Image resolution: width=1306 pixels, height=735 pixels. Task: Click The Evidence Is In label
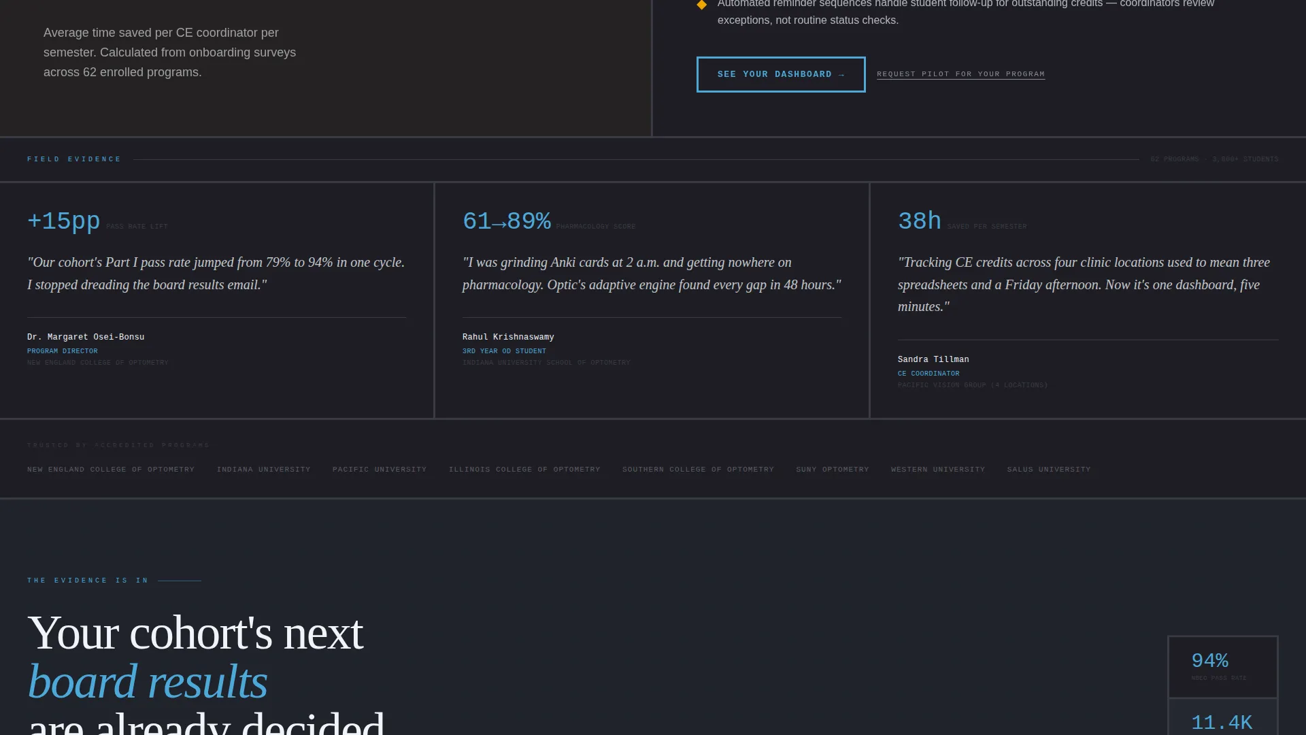88,581
